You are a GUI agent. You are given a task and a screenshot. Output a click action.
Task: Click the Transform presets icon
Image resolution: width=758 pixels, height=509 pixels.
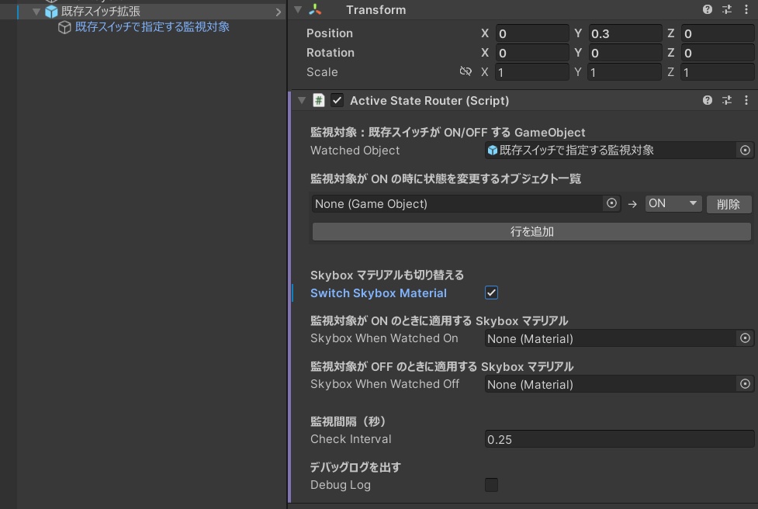(726, 9)
